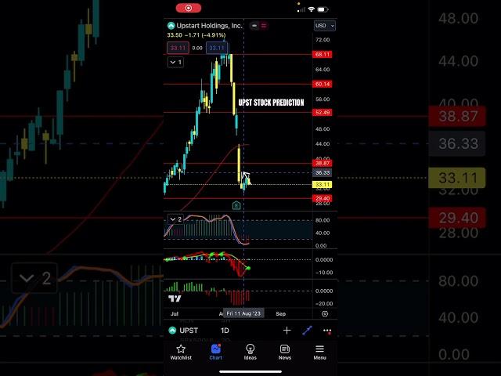Open chart settings gear icon
501x376 pixels.
pos(325,313)
